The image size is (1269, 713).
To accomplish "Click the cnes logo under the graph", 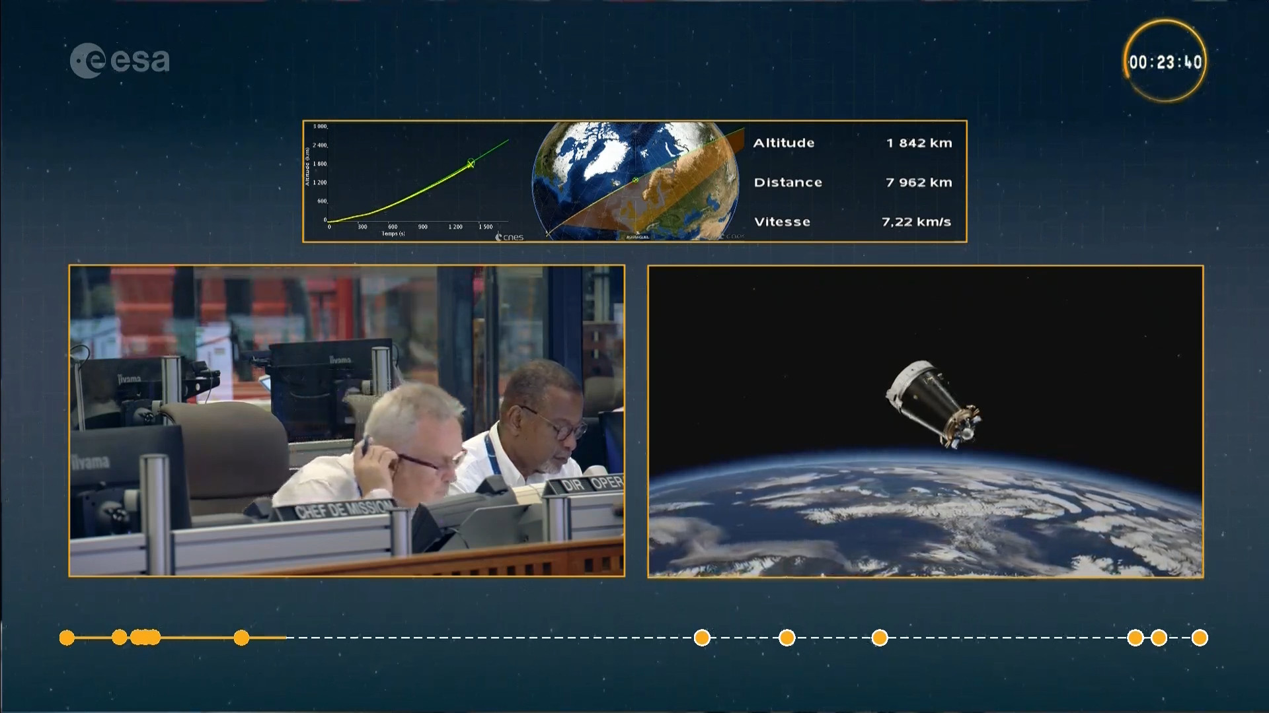I will 510,237.
